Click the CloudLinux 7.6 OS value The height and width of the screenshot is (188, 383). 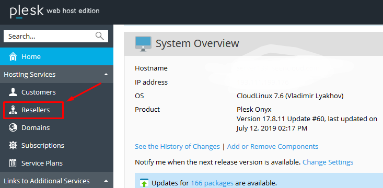[290, 96]
